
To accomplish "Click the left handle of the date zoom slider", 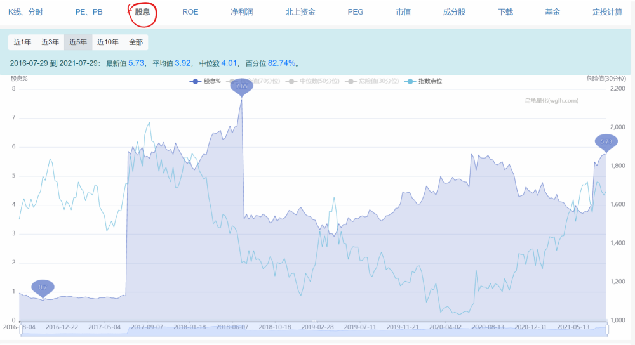I will (21, 330).
